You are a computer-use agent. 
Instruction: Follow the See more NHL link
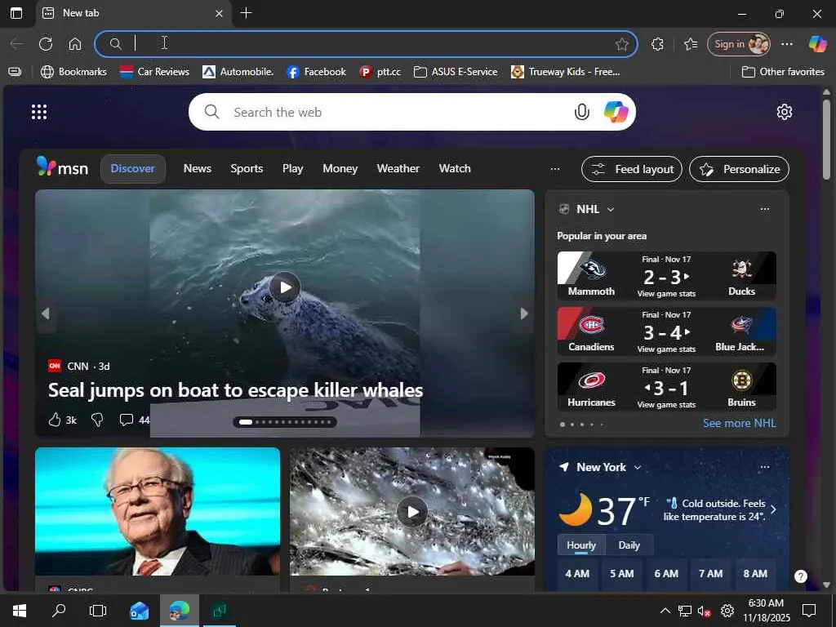click(x=739, y=424)
